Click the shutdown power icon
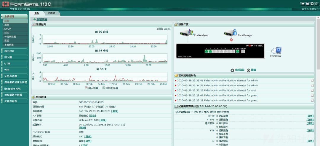This screenshot has width=320, height=146. click(x=248, y=70)
